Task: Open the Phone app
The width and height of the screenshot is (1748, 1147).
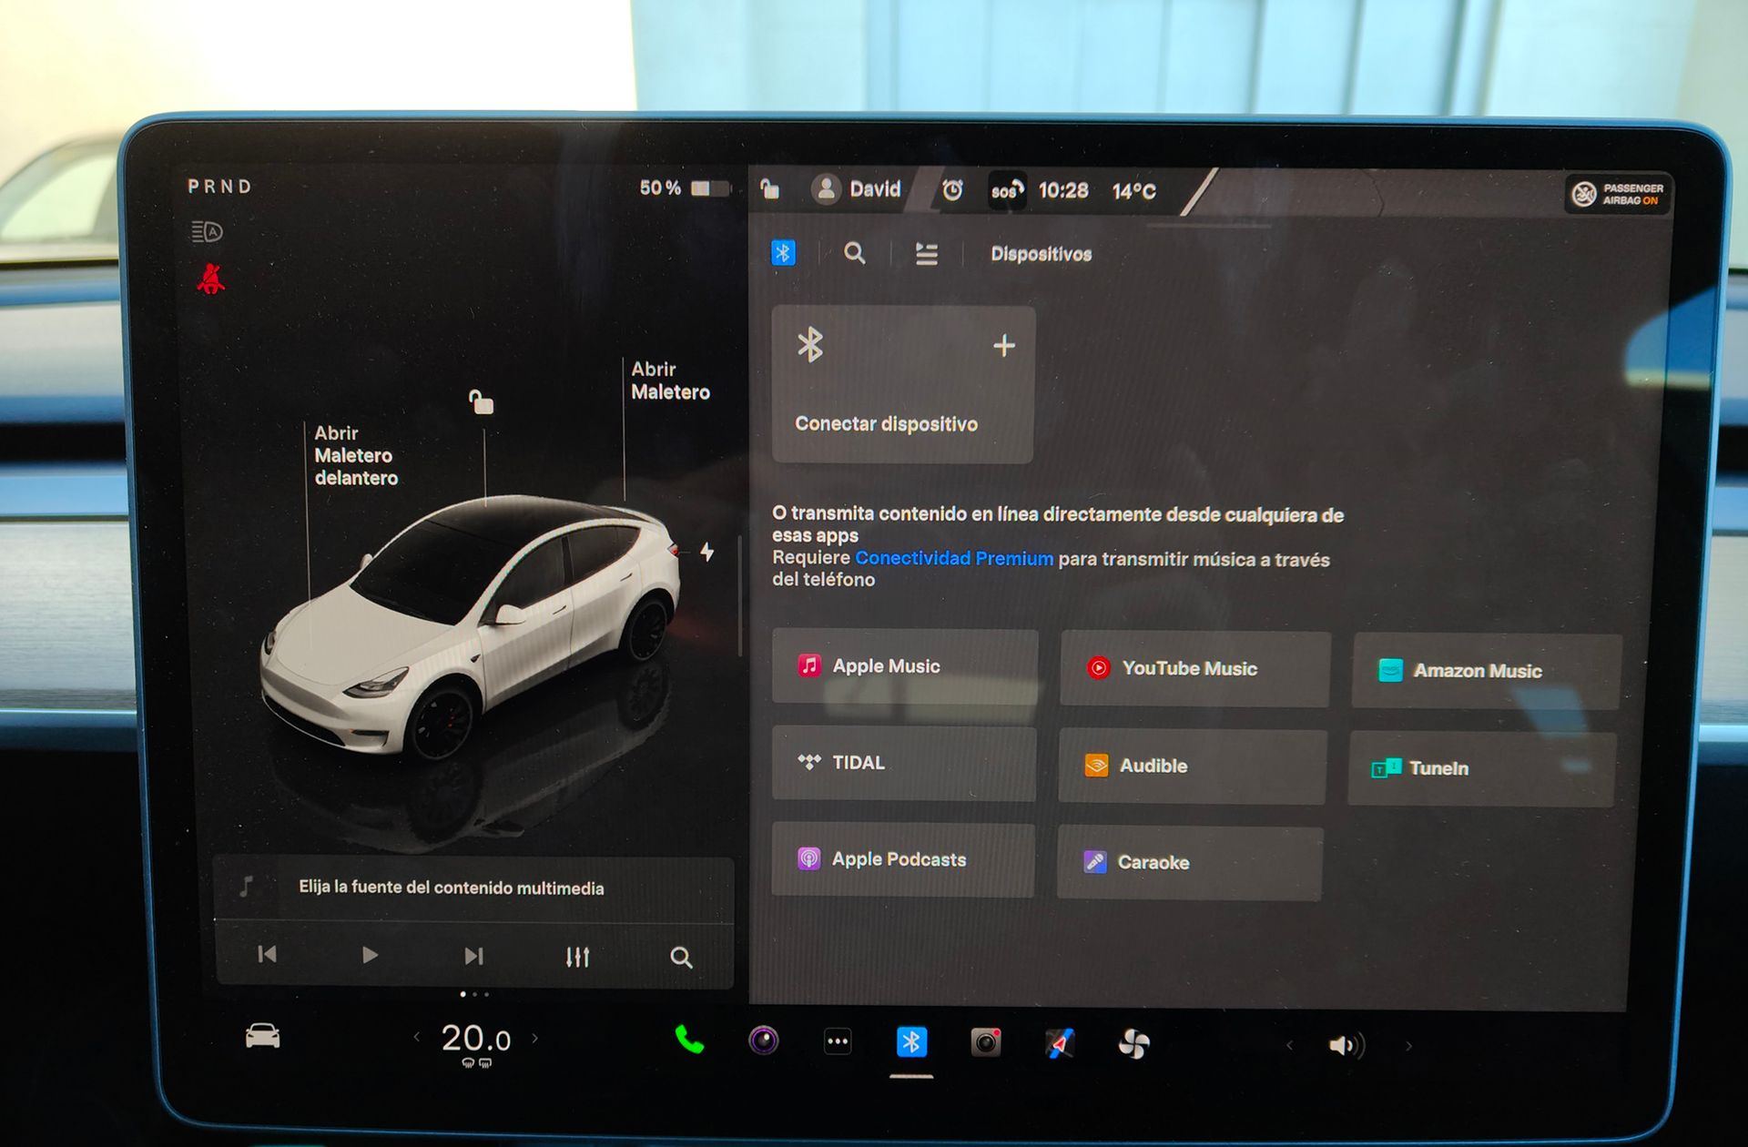Action: [689, 1040]
